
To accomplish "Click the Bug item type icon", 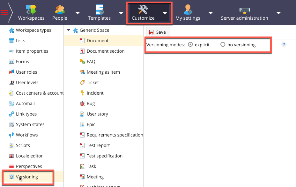I will click(x=82, y=104).
